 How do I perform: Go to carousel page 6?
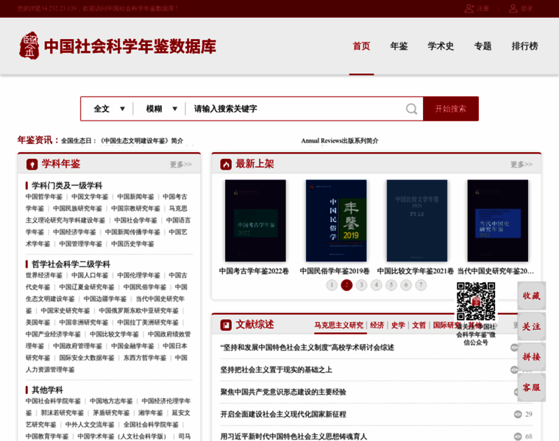tap(406, 285)
